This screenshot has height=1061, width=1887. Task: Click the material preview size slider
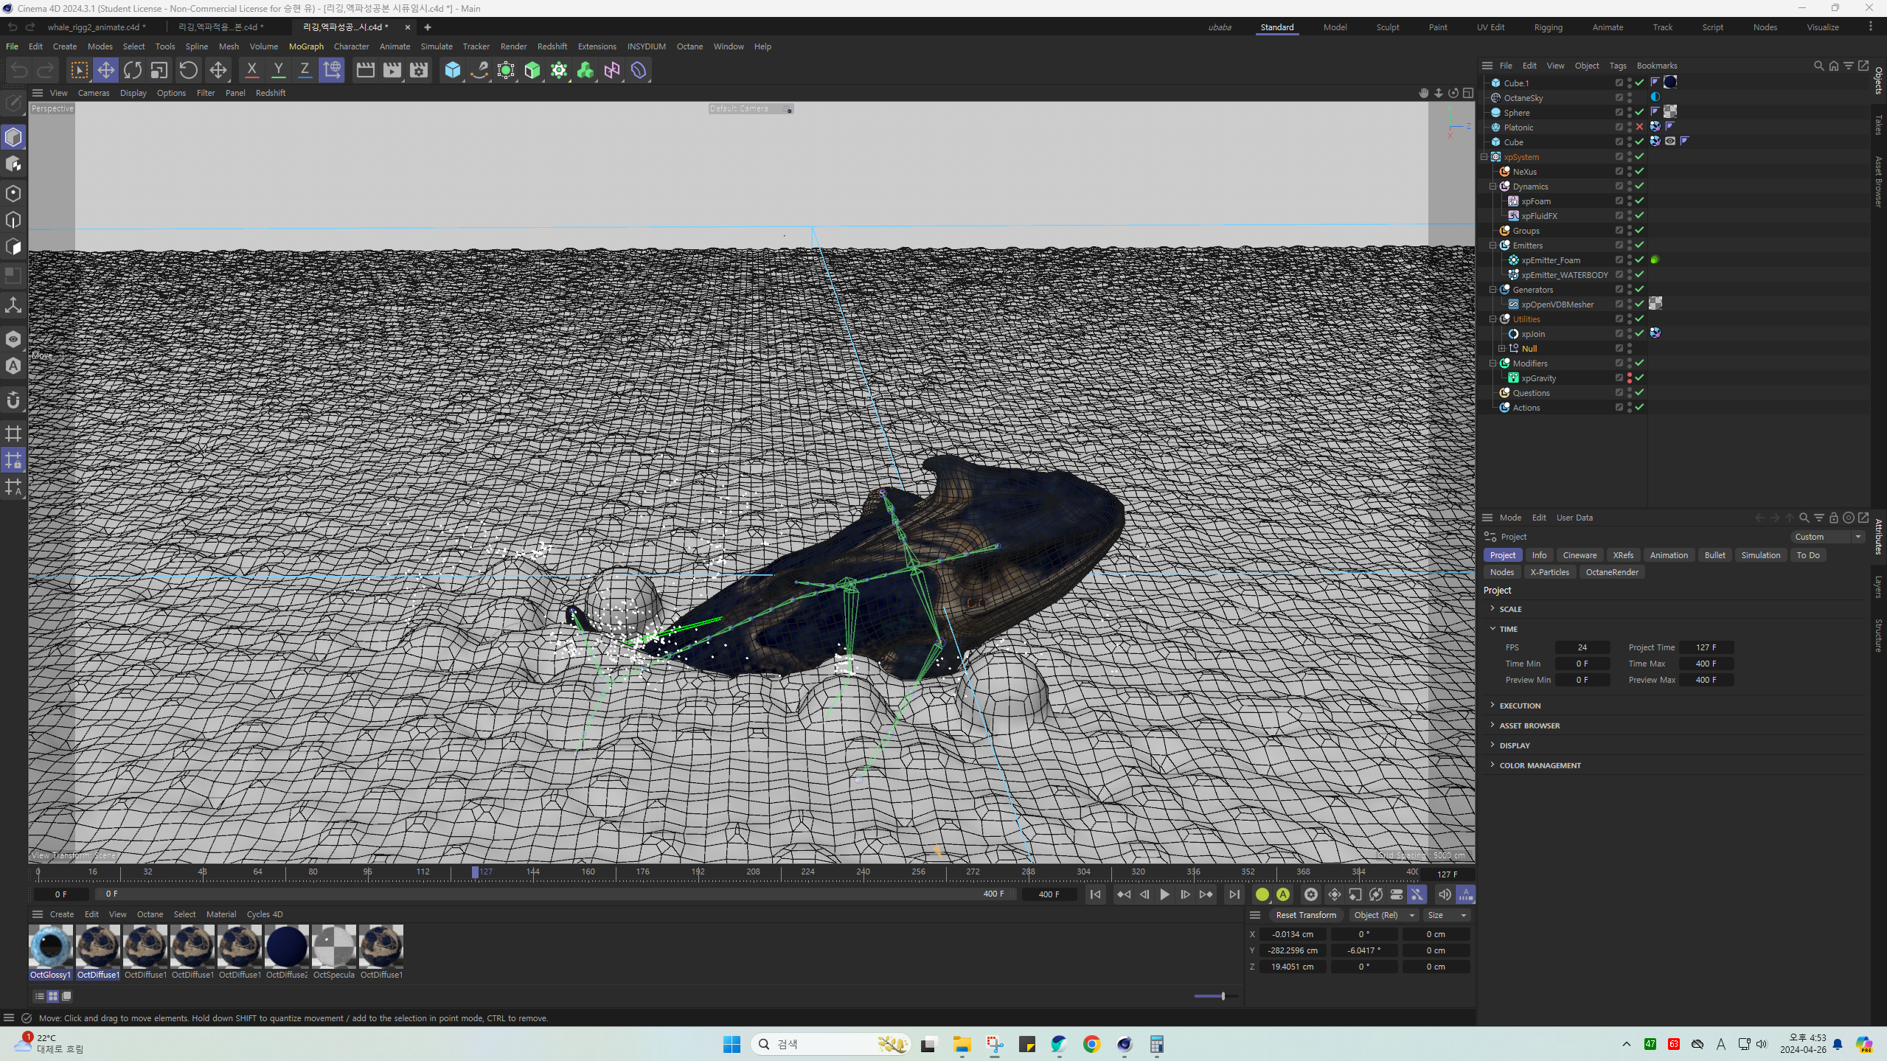click(1215, 996)
